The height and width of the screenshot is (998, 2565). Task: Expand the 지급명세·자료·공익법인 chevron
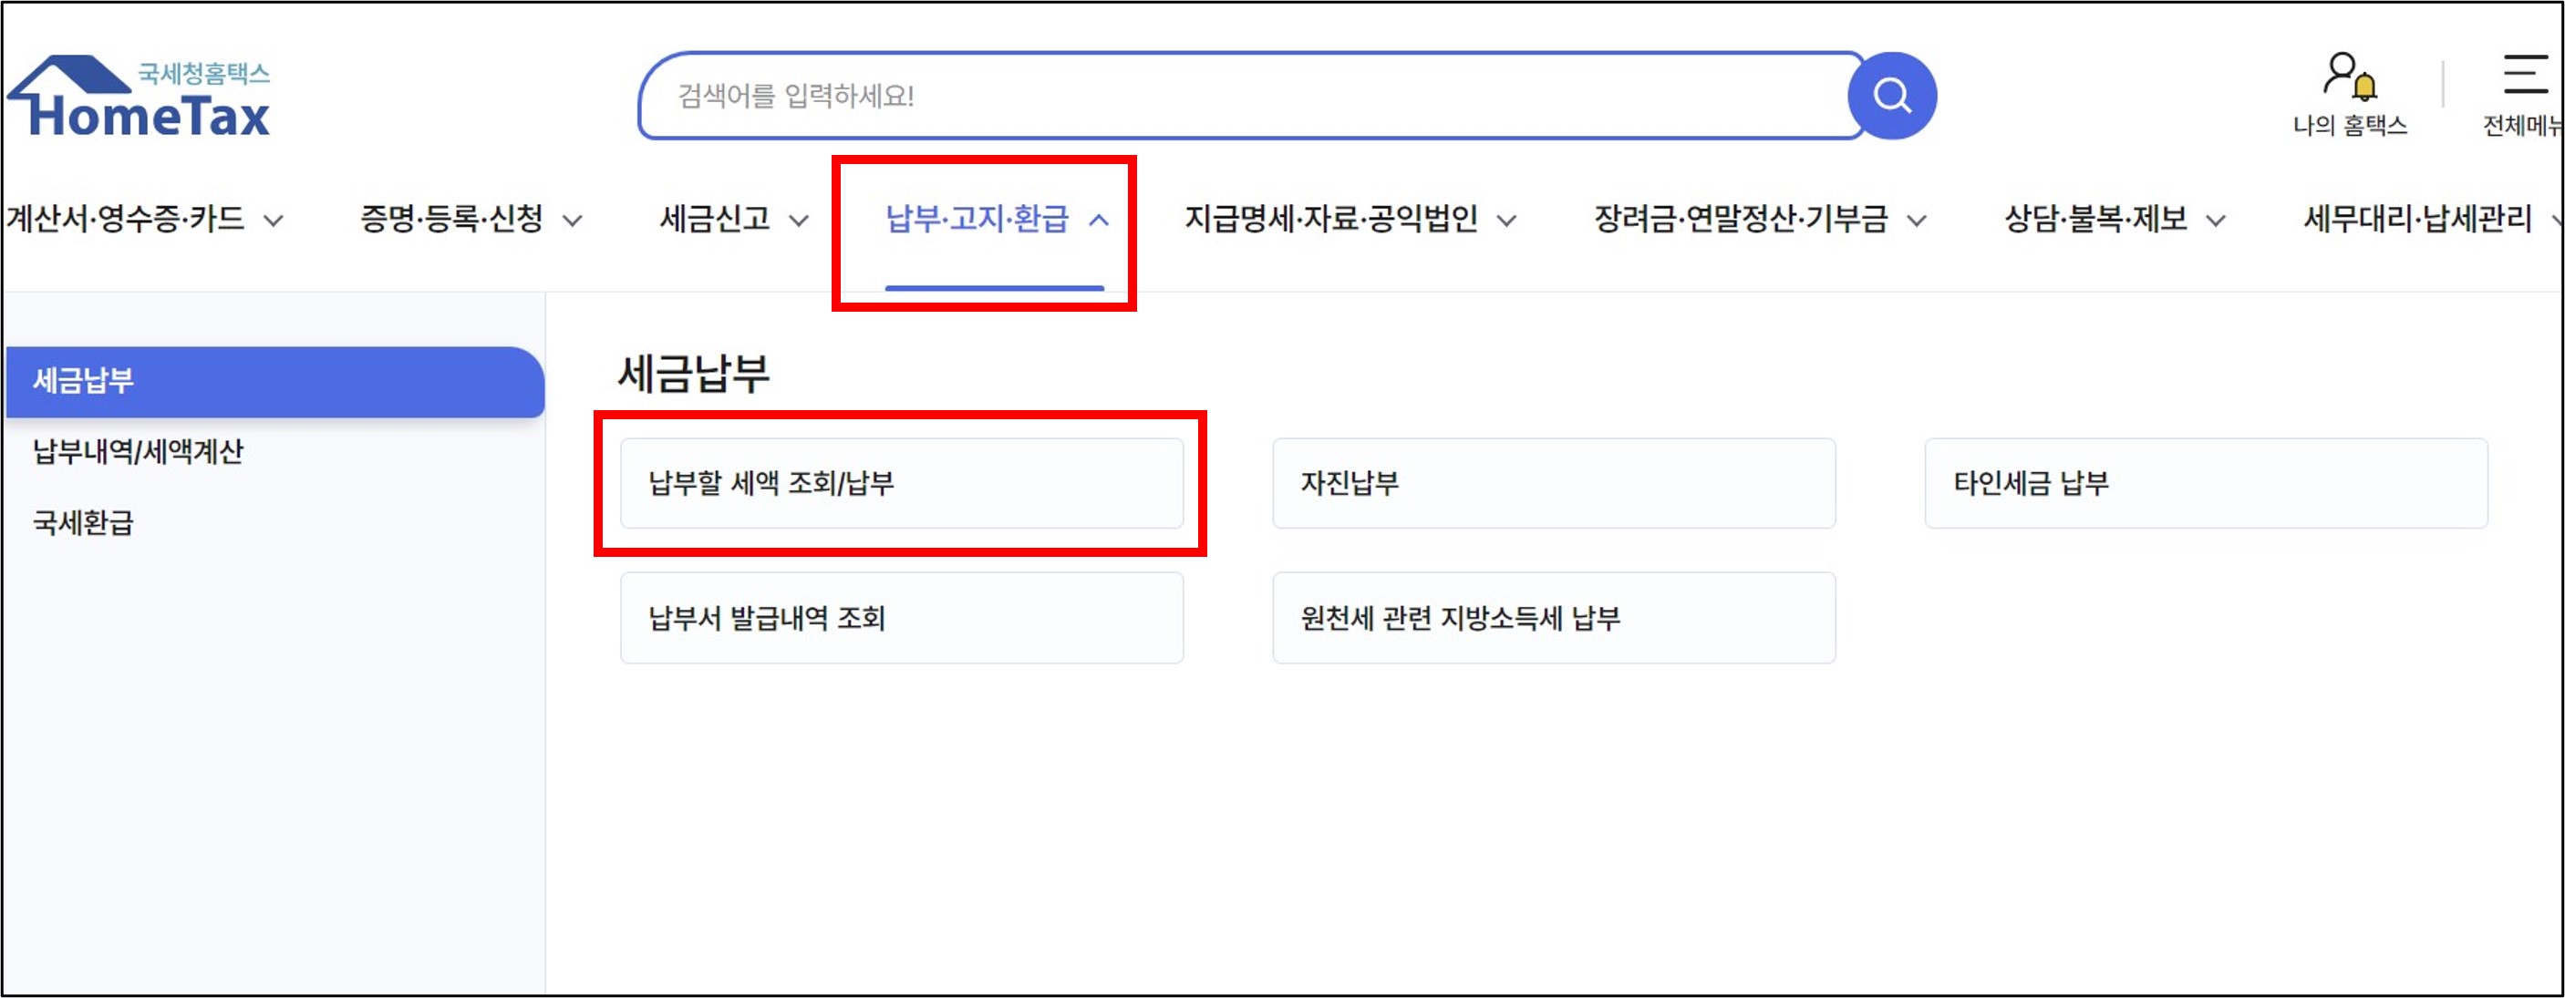click(1506, 221)
